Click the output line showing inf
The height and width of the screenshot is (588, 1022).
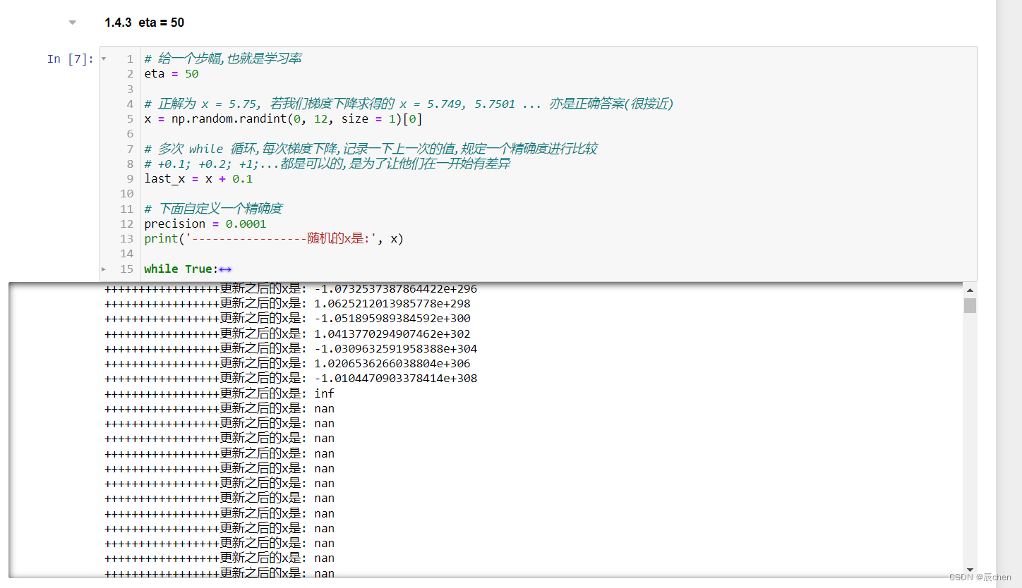tap(220, 393)
